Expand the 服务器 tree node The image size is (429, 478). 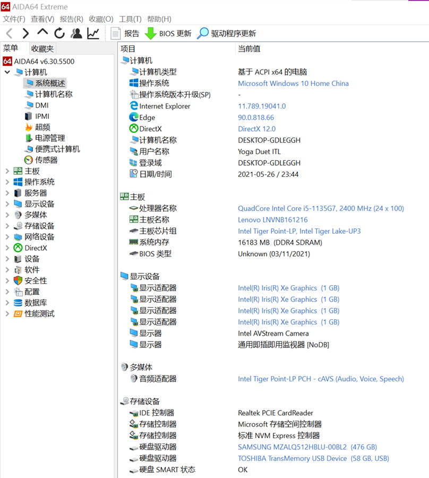pos(7,193)
